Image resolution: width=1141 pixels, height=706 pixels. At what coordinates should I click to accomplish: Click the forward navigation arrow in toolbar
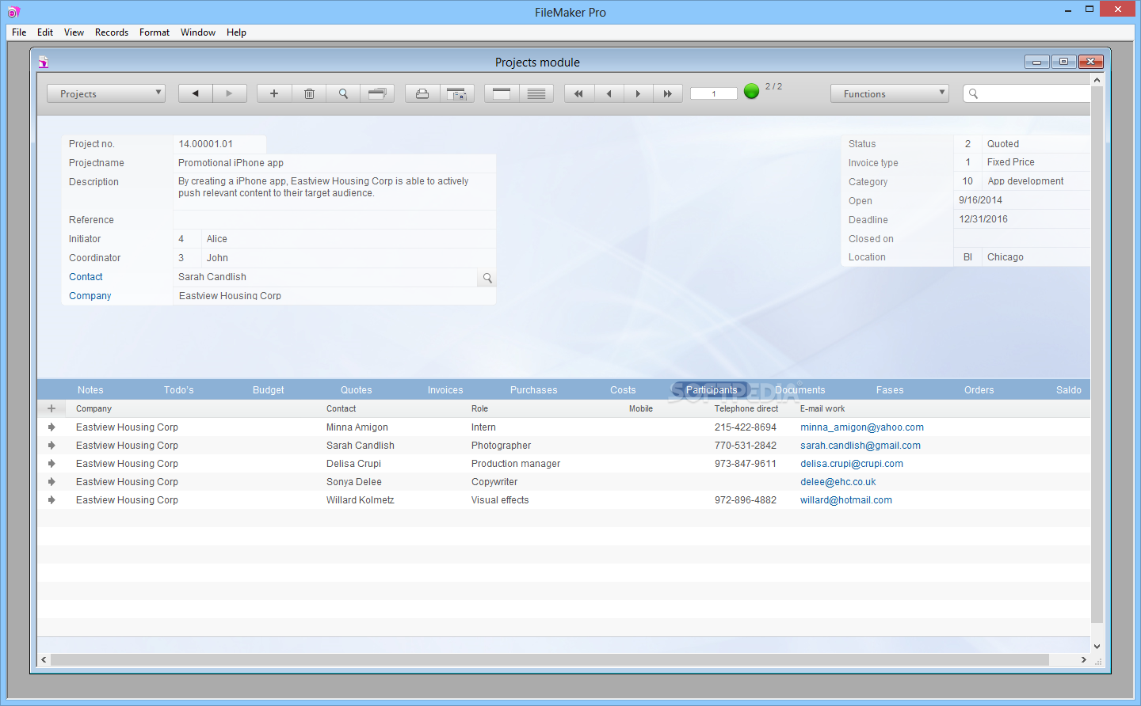(230, 93)
